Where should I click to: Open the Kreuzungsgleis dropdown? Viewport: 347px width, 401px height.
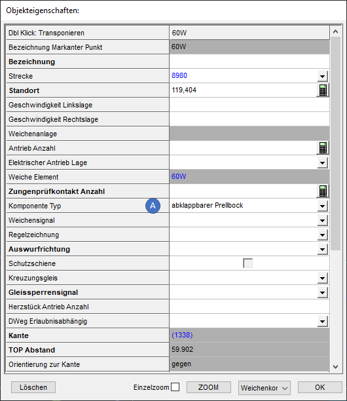pos(323,278)
